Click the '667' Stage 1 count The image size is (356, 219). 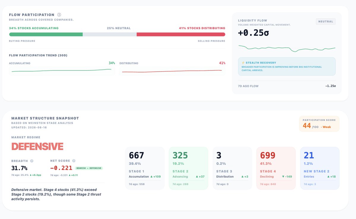coord(136,155)
